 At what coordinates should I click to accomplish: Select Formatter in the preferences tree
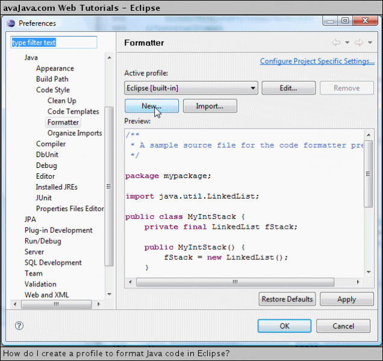click(63, 122)
